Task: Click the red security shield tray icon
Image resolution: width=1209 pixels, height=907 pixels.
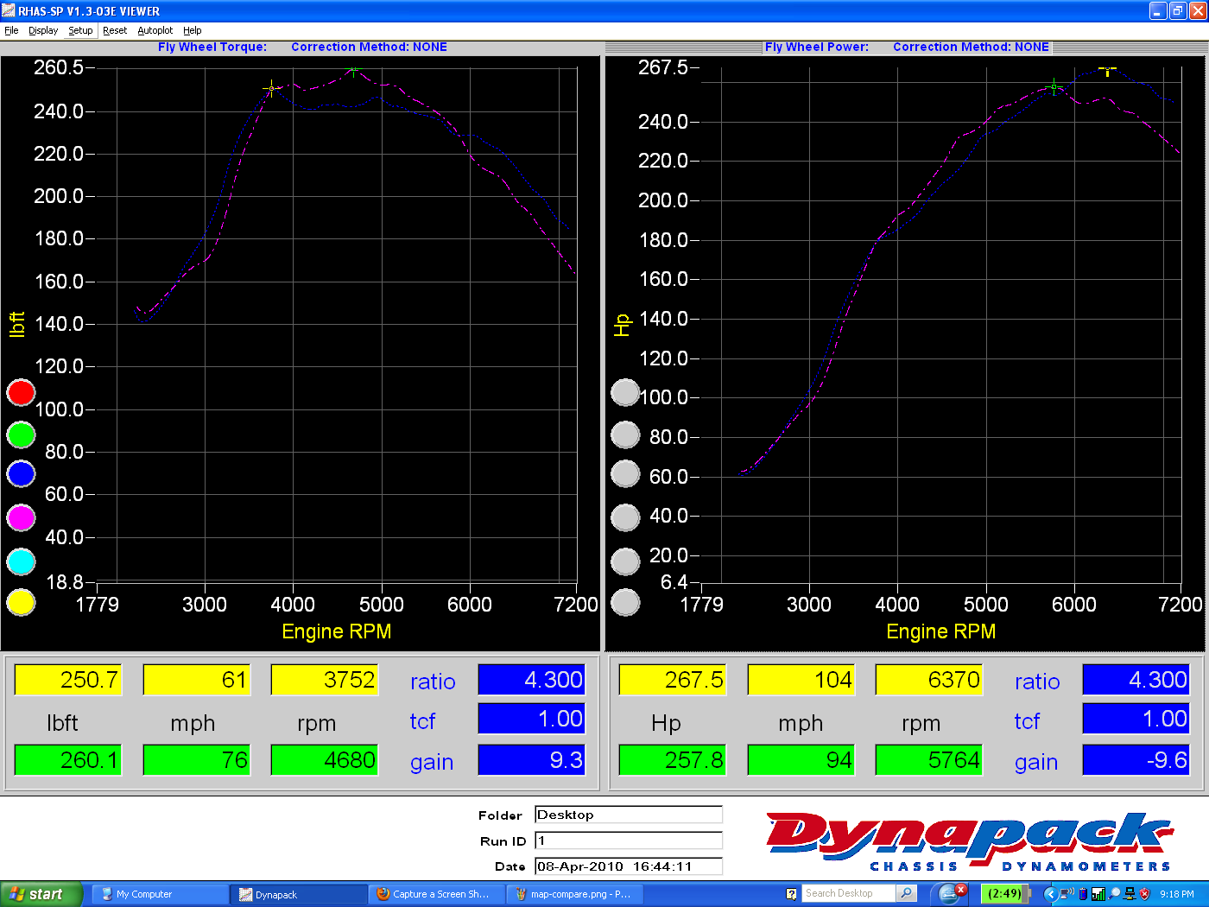Action: click(x=1145, y=894)
